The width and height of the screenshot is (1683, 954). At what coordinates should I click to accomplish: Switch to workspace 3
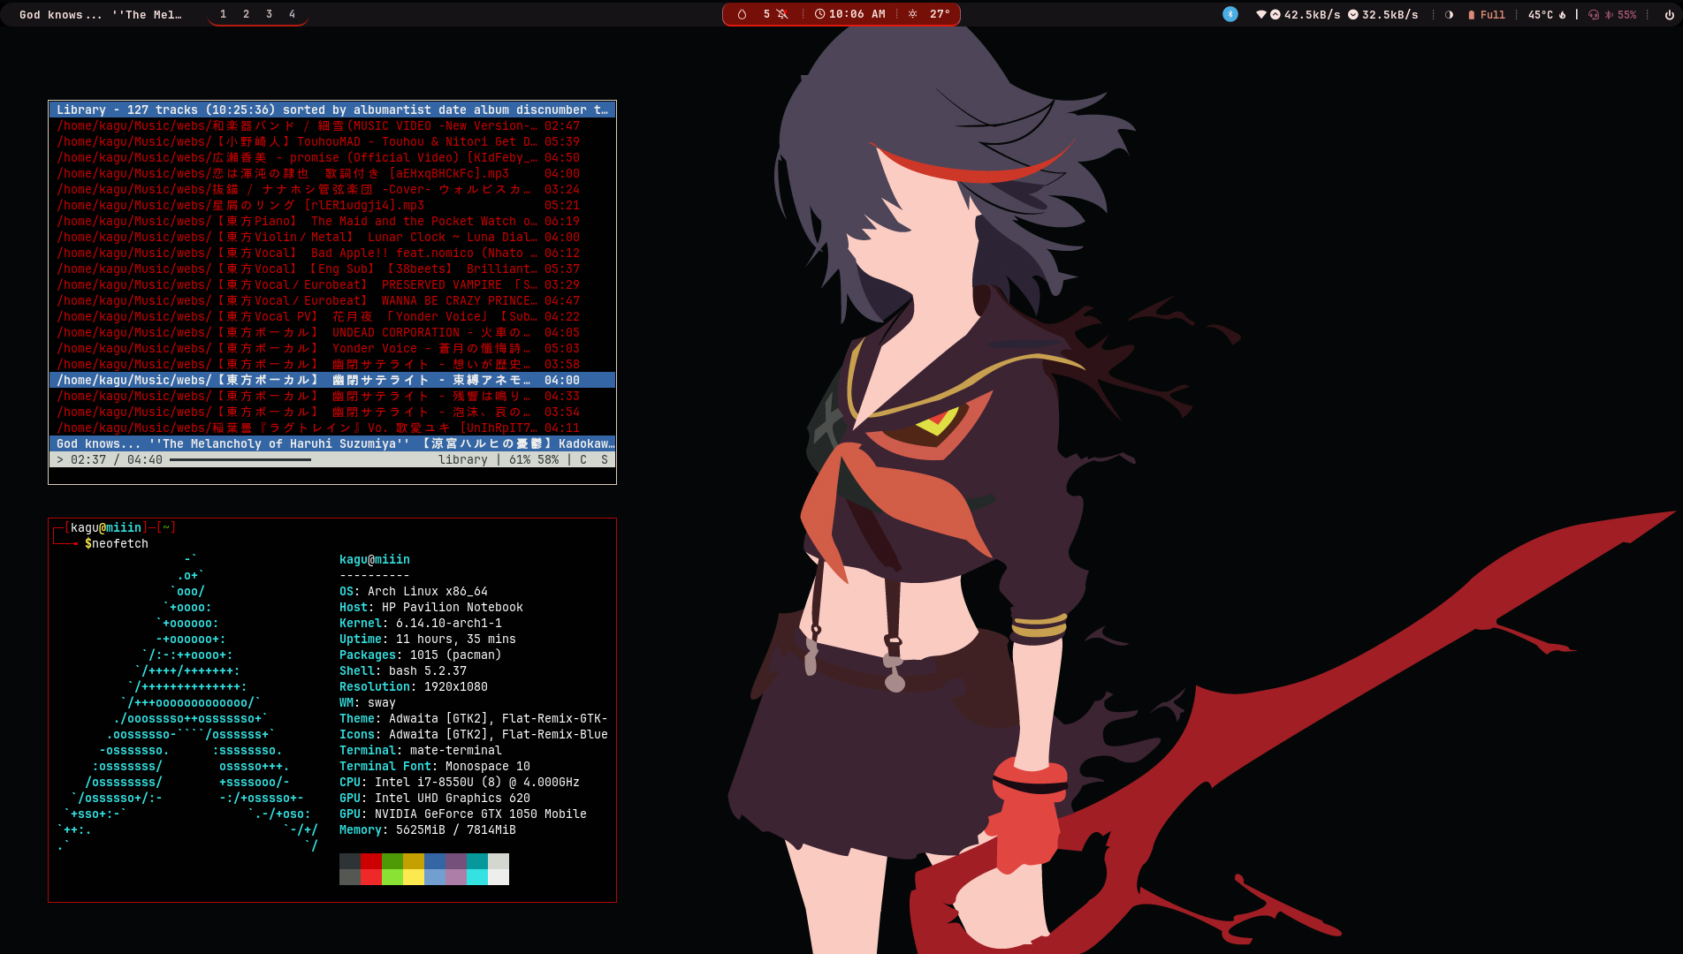click(269, 14)
